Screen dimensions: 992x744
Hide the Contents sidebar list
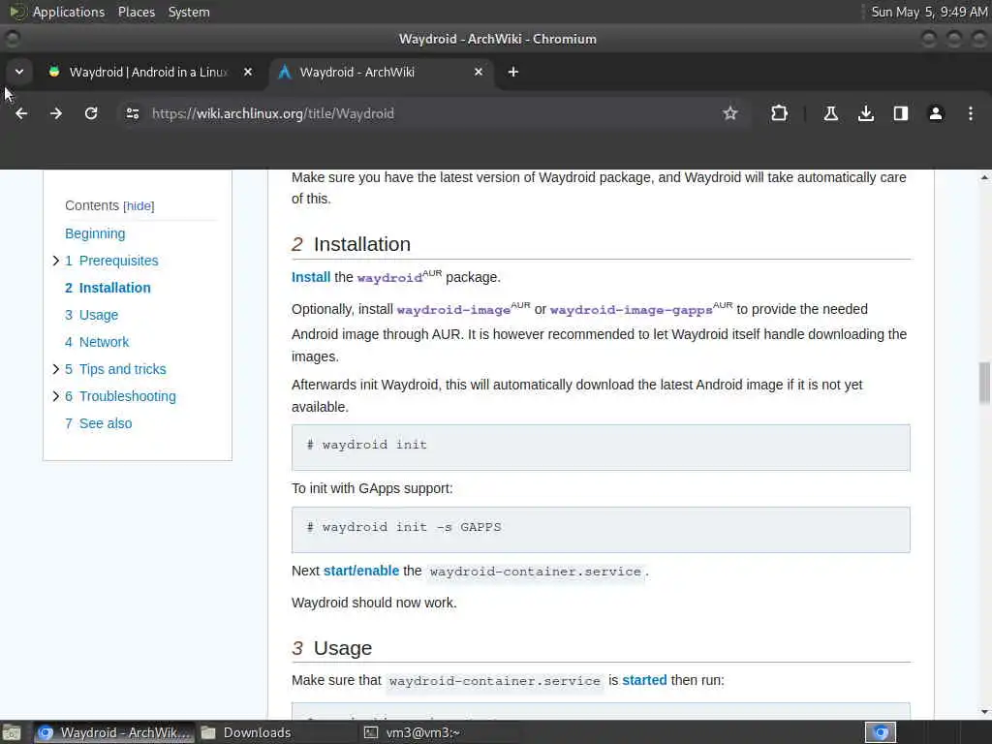click(x=139, y=206)
